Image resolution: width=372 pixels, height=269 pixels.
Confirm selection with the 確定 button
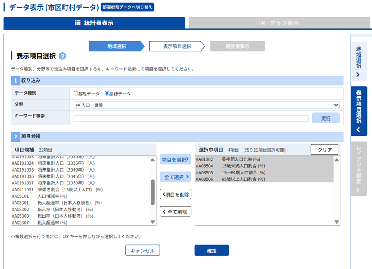[x=212, y=250]
